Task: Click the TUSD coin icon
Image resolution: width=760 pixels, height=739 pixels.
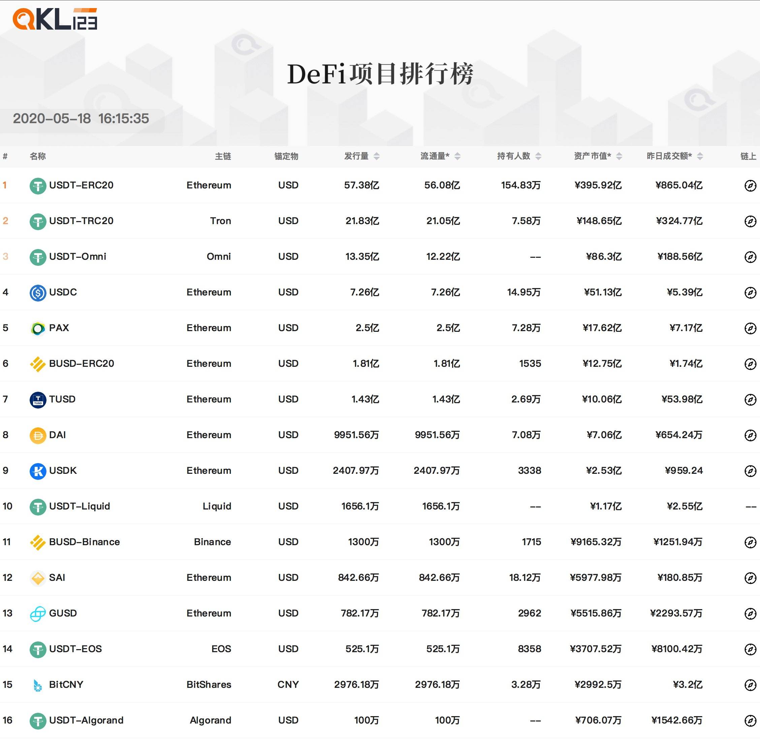Action: [x=38, y=400]
